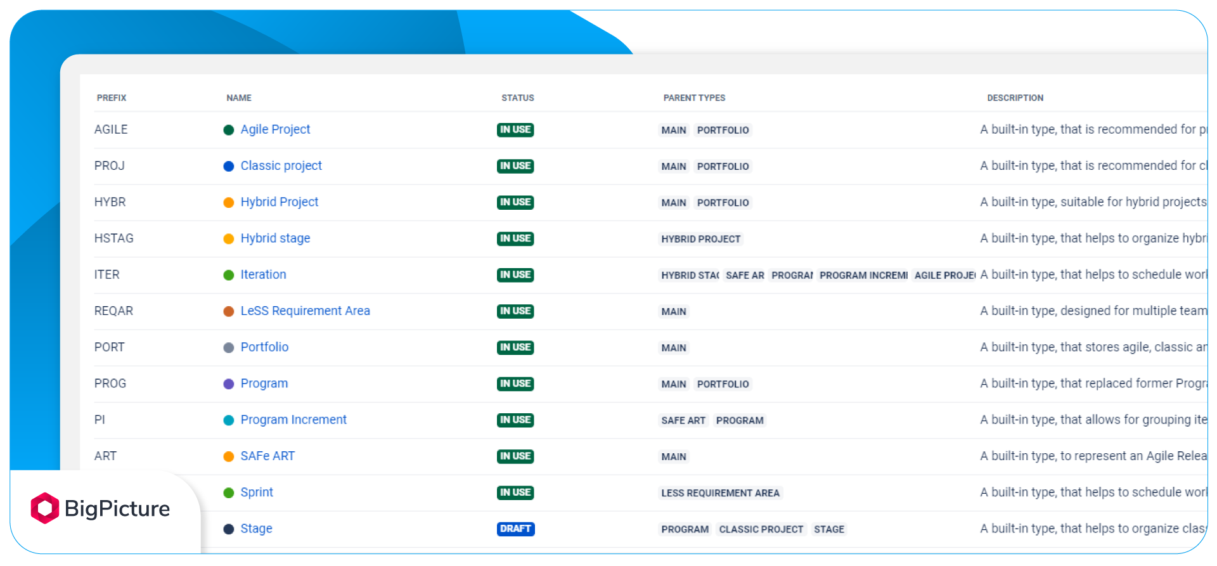Viewport: 1217px width, 566px height.
Task: Click the green dot beside Agile Project
Action: click(x=229, y=130)
